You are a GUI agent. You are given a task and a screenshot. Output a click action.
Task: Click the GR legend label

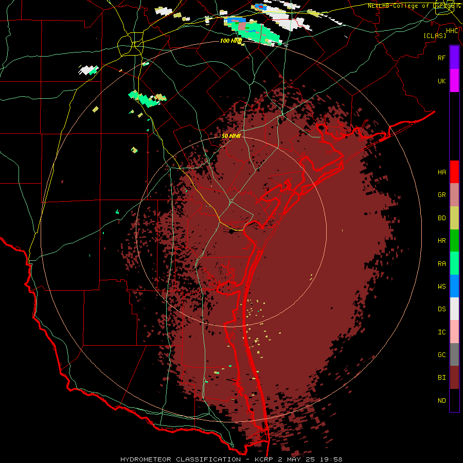(442, 195)
